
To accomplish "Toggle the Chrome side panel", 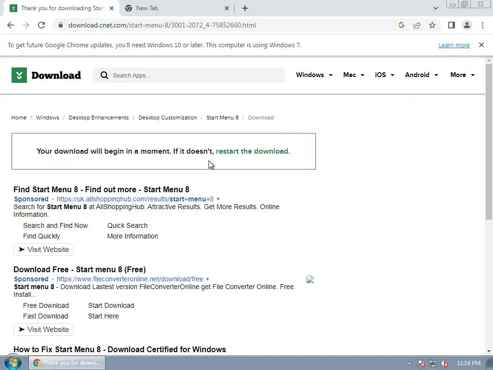I will [452, 25].
